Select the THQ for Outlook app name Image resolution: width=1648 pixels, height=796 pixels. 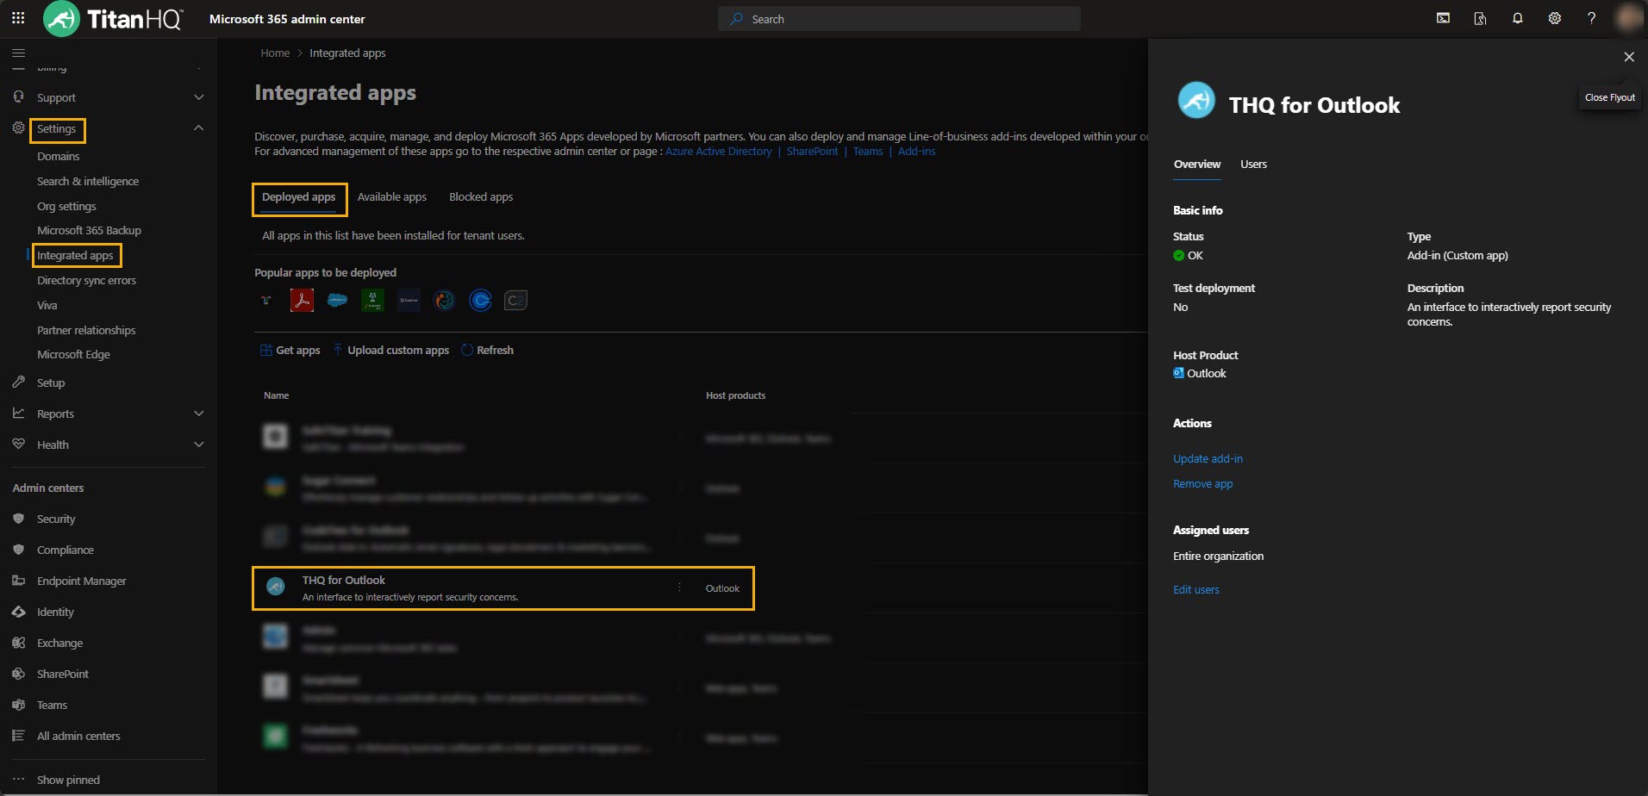[344, 581]
